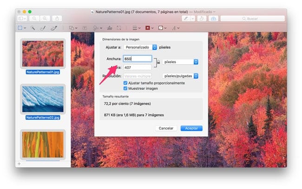Click the NaturePatterns01.jpg file name label
Viewport: 302px width, 189px height.
[x=43, y=72]
